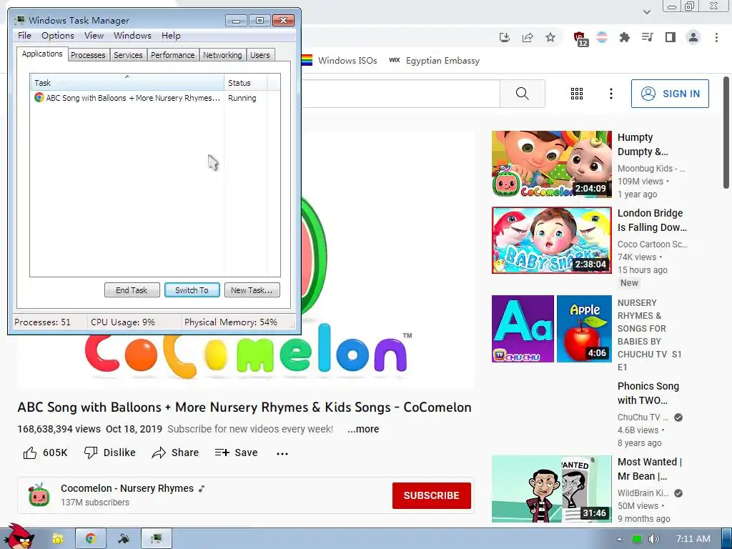The image size is (732, 549).
Task: Click the YouTube page vertical scrollbar
Action: (x=726, y=133)
